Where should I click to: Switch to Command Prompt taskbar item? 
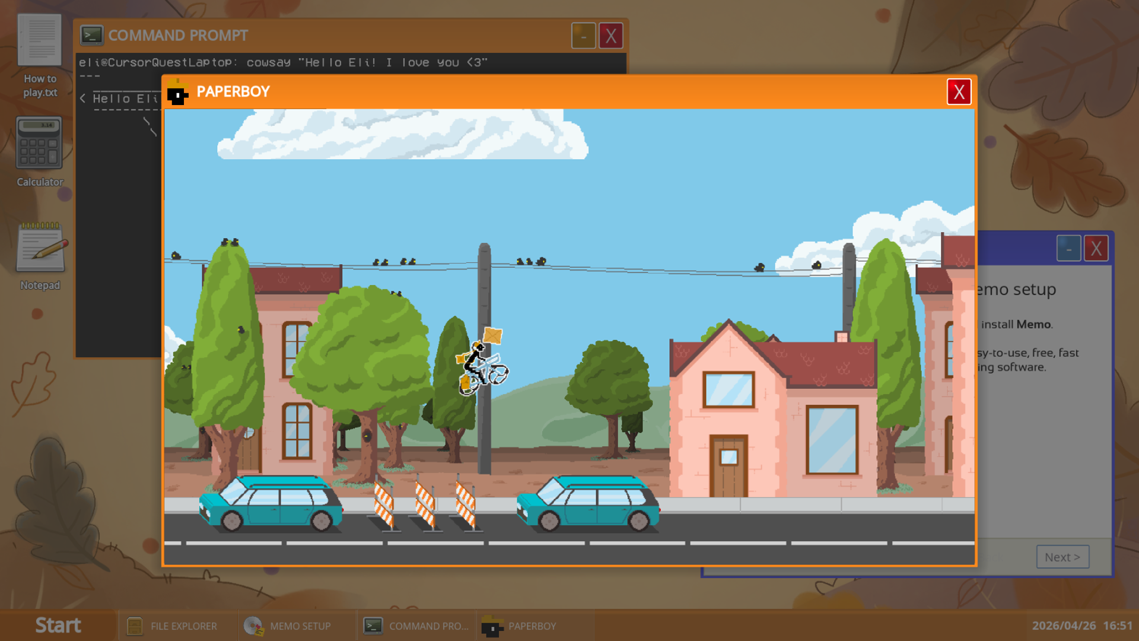(x=416, y=626)
